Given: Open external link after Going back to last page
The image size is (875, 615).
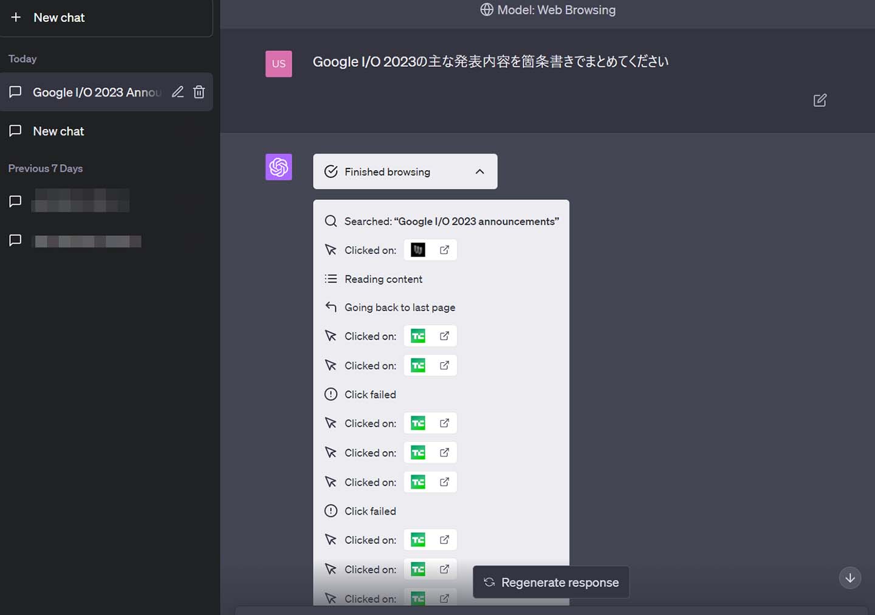Looking at the screenshot, I should coord(444,336).
